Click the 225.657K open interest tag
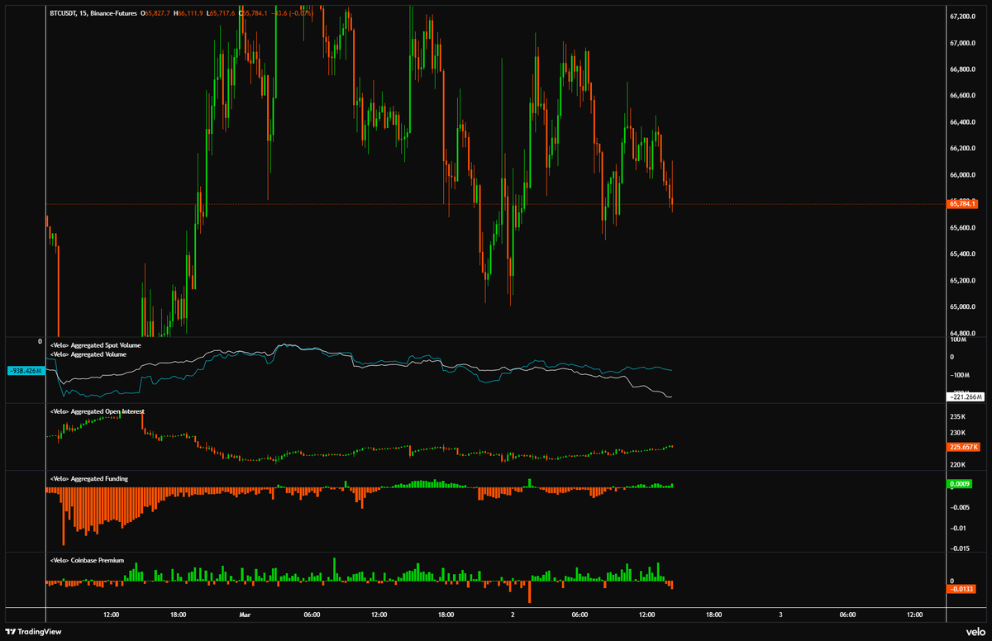Screen dimensions: 992x641 964,447
